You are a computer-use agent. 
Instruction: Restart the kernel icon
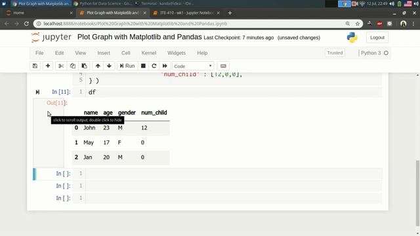pyautogui.click(x=154, y=66)
